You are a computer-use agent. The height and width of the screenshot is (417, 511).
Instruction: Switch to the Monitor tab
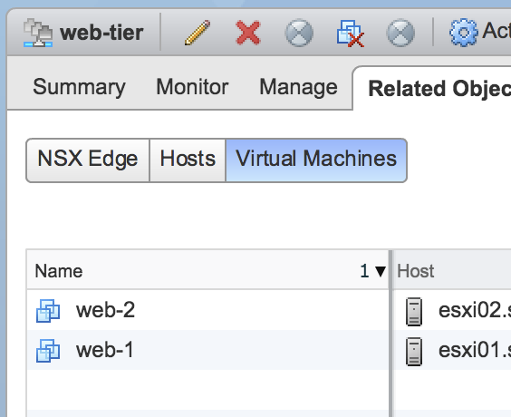click(x=192, y=87)
